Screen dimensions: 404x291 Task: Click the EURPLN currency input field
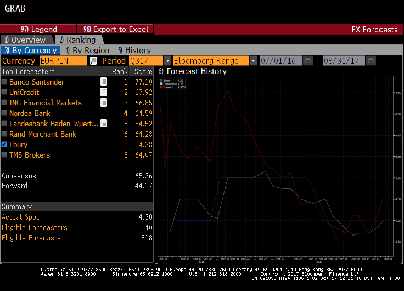63,61
